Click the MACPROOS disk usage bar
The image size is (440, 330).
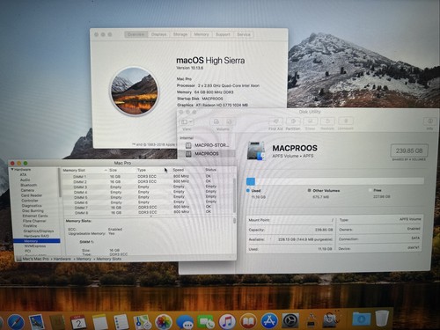point(335,181)
